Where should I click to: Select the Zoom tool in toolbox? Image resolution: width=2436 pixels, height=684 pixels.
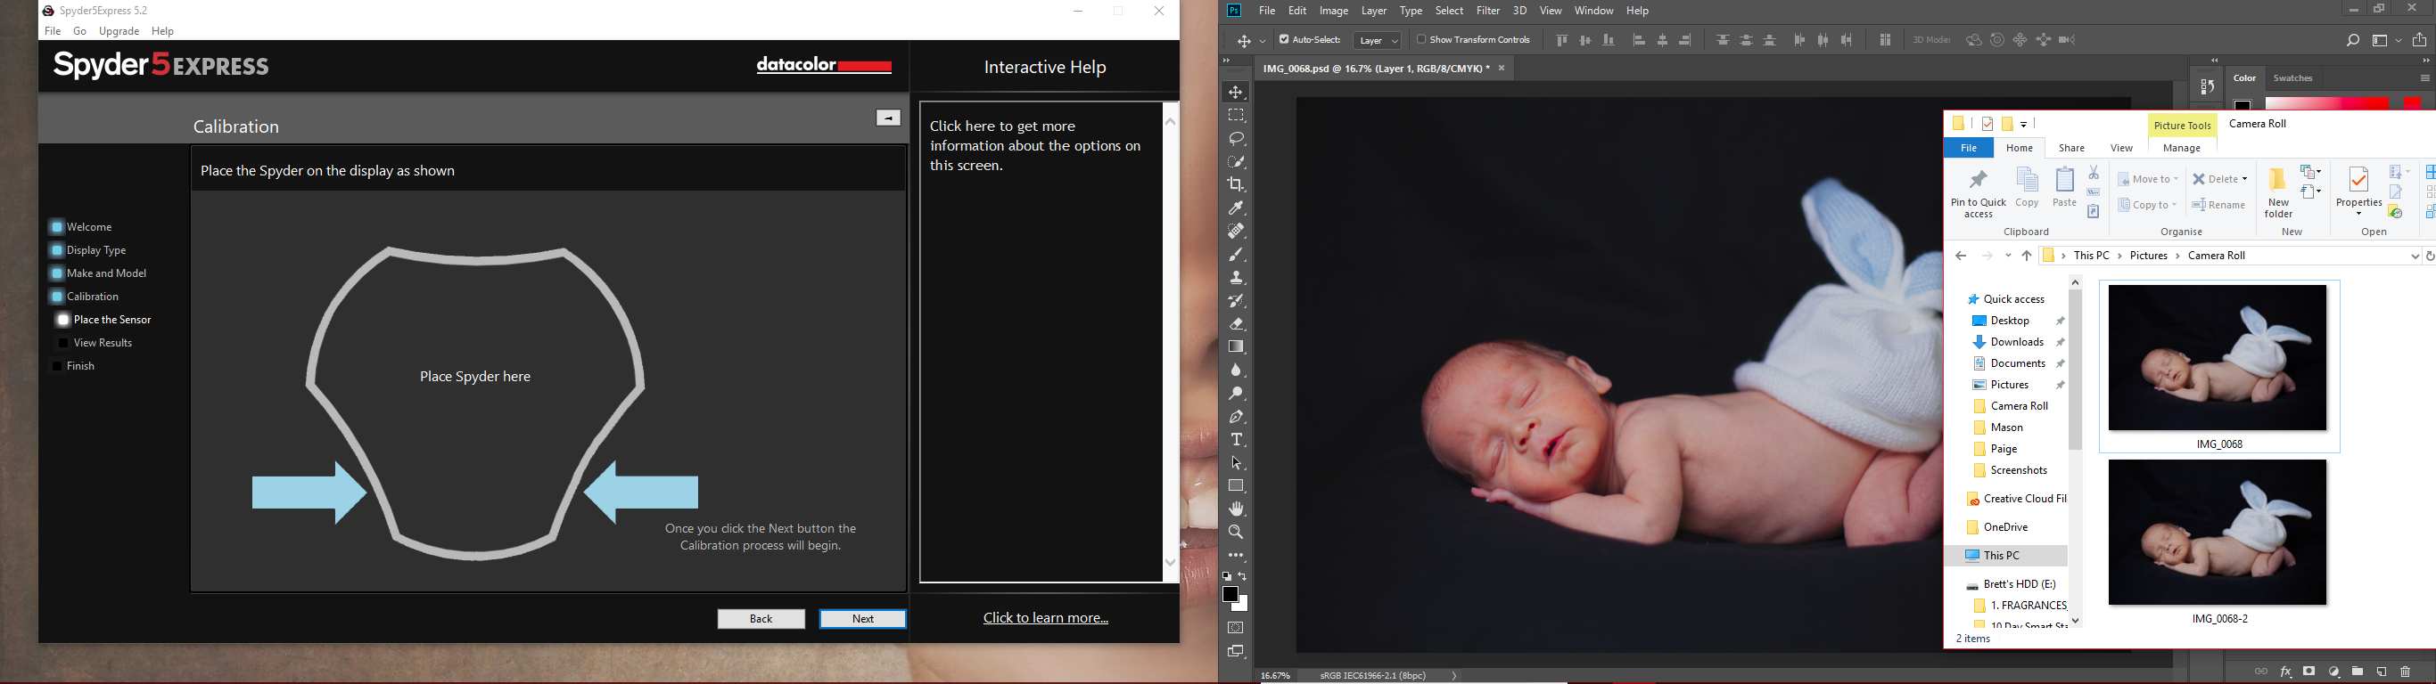coord(1236,533)
